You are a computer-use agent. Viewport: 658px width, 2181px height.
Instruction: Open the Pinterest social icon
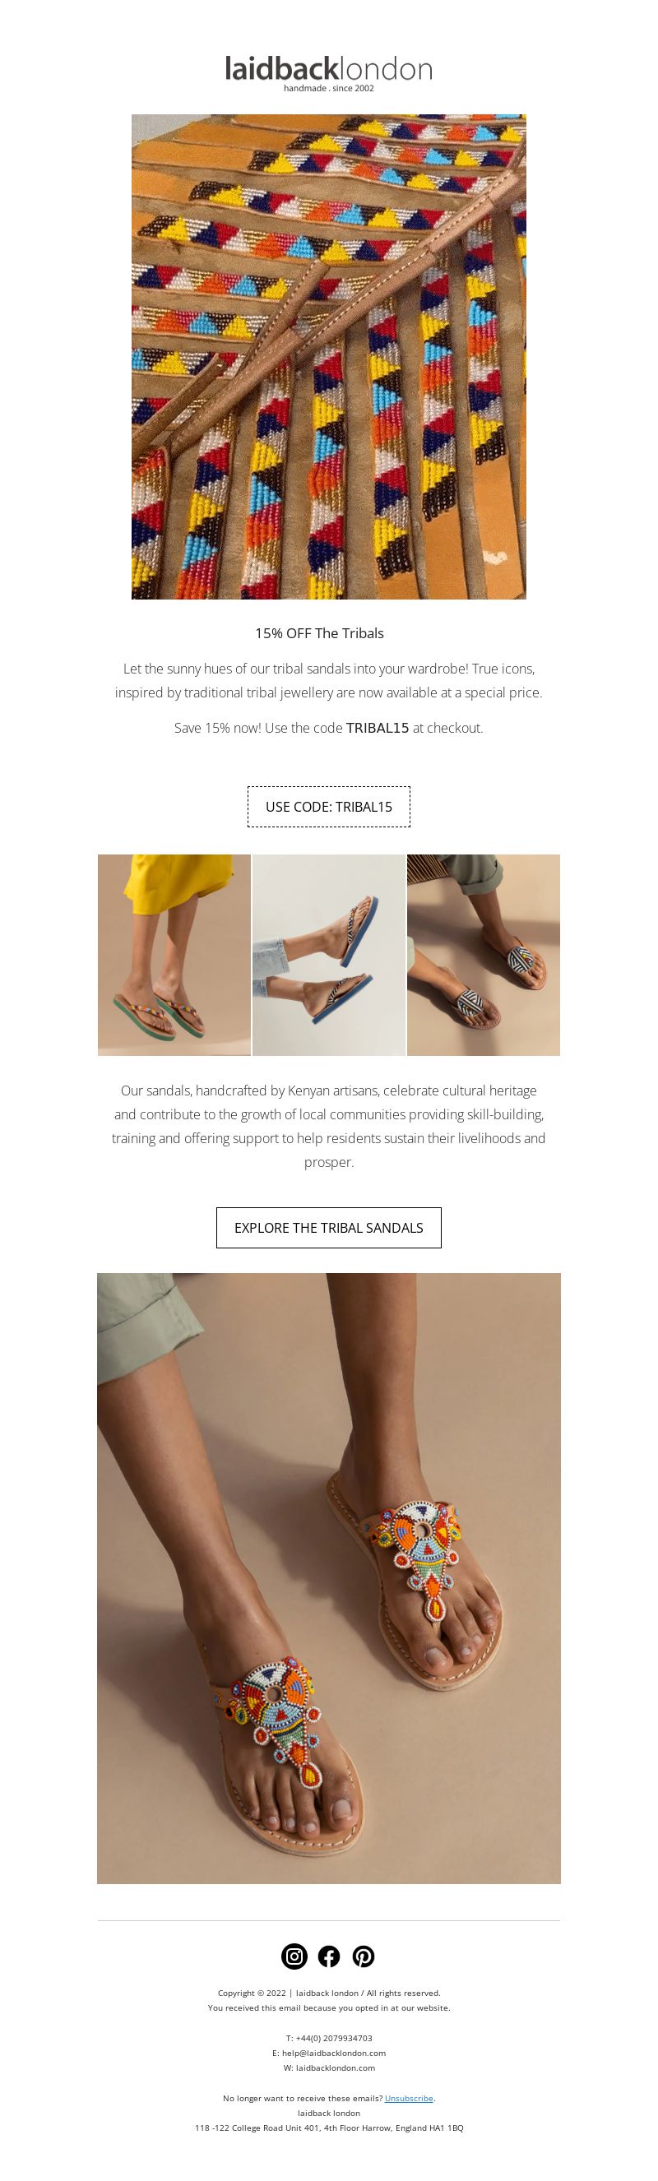point(364,1956)
